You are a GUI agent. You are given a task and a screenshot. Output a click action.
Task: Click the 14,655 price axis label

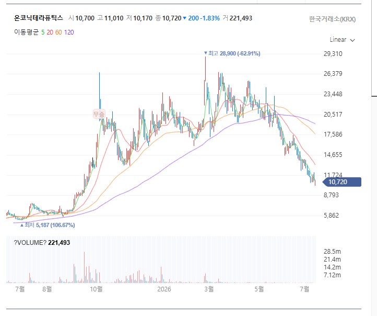click(x=333, y=155)
